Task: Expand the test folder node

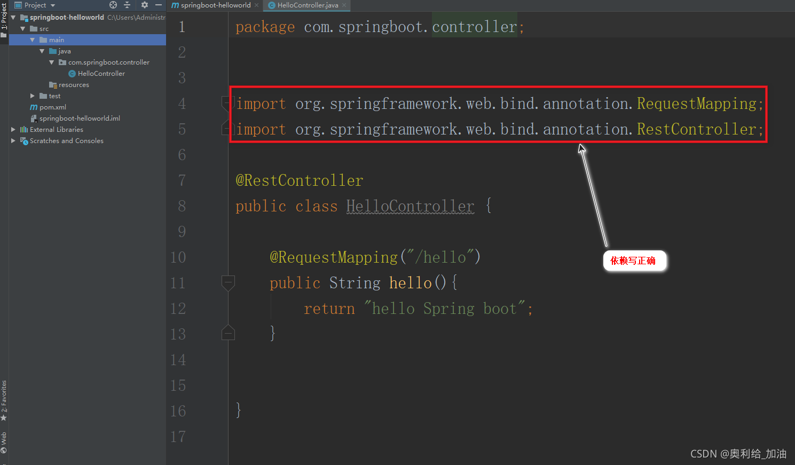Action: tap(33, 96)
